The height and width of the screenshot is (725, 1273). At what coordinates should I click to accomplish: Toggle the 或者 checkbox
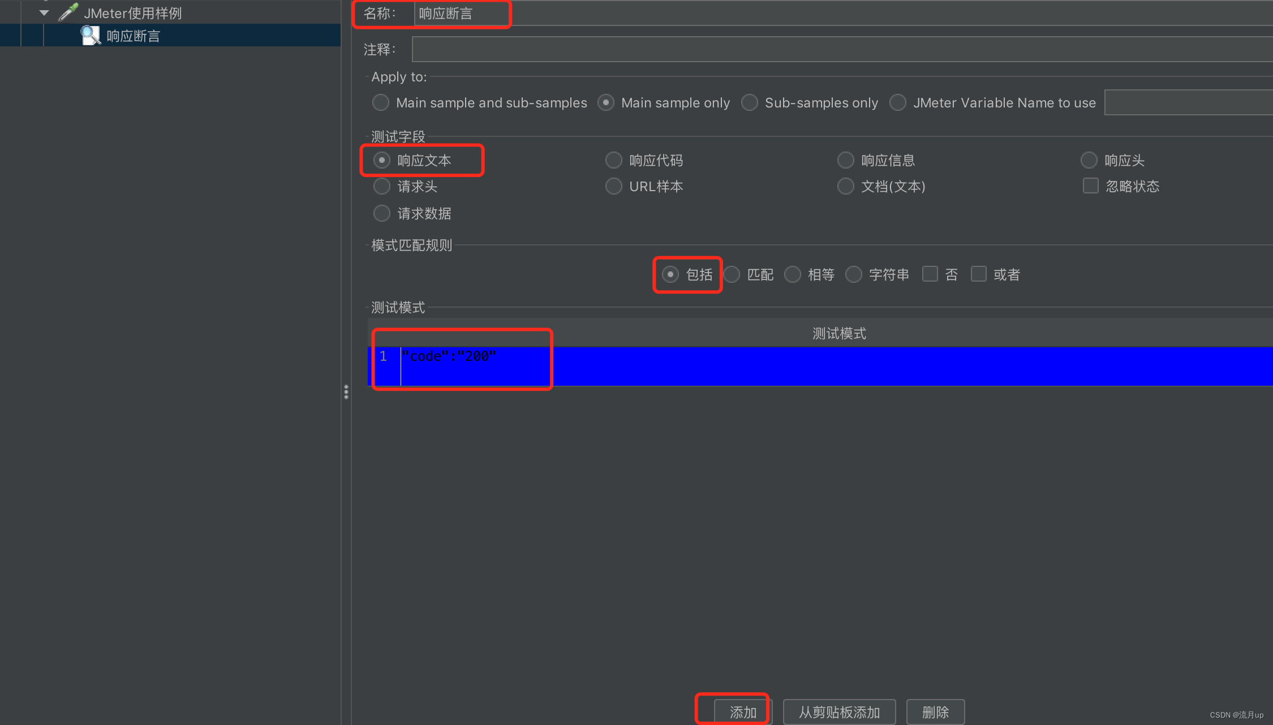[978, 274]
